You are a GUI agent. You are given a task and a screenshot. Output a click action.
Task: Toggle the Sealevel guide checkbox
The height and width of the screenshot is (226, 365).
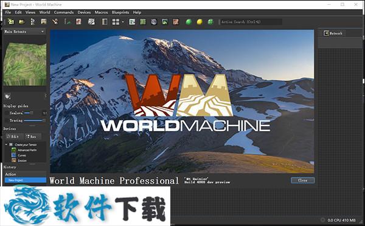7,113
